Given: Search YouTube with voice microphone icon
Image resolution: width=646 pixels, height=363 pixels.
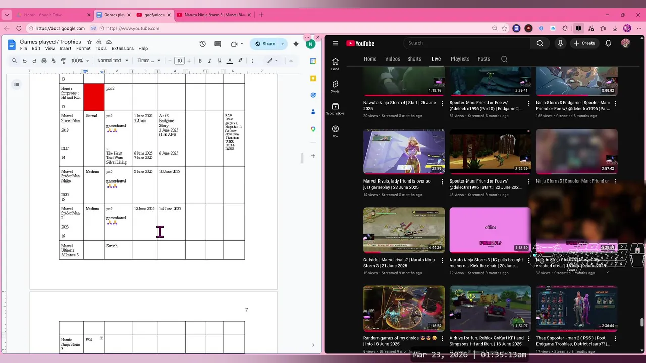Looking at the screenshot, I should pos(560,43).
